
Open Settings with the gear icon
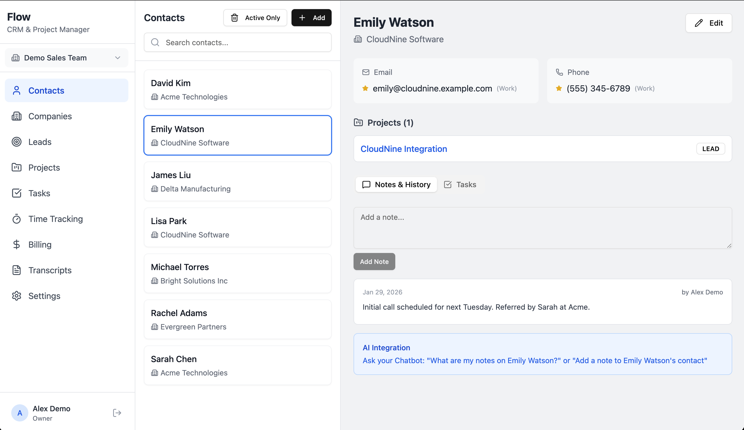click(x=17, y=296)
